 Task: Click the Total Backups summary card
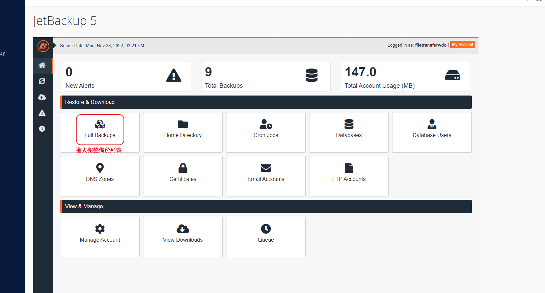[x=266, y=76]
